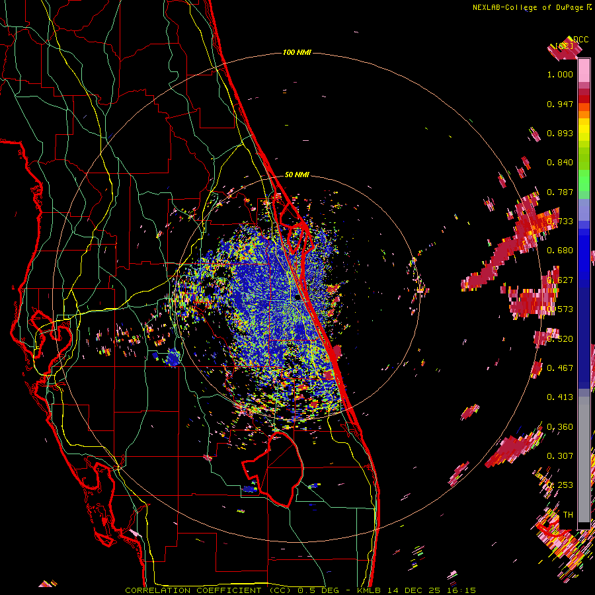This screenshot has width=595, height=595.
Task: Click the 0.680 color scale value
Action: pos(560,251)
